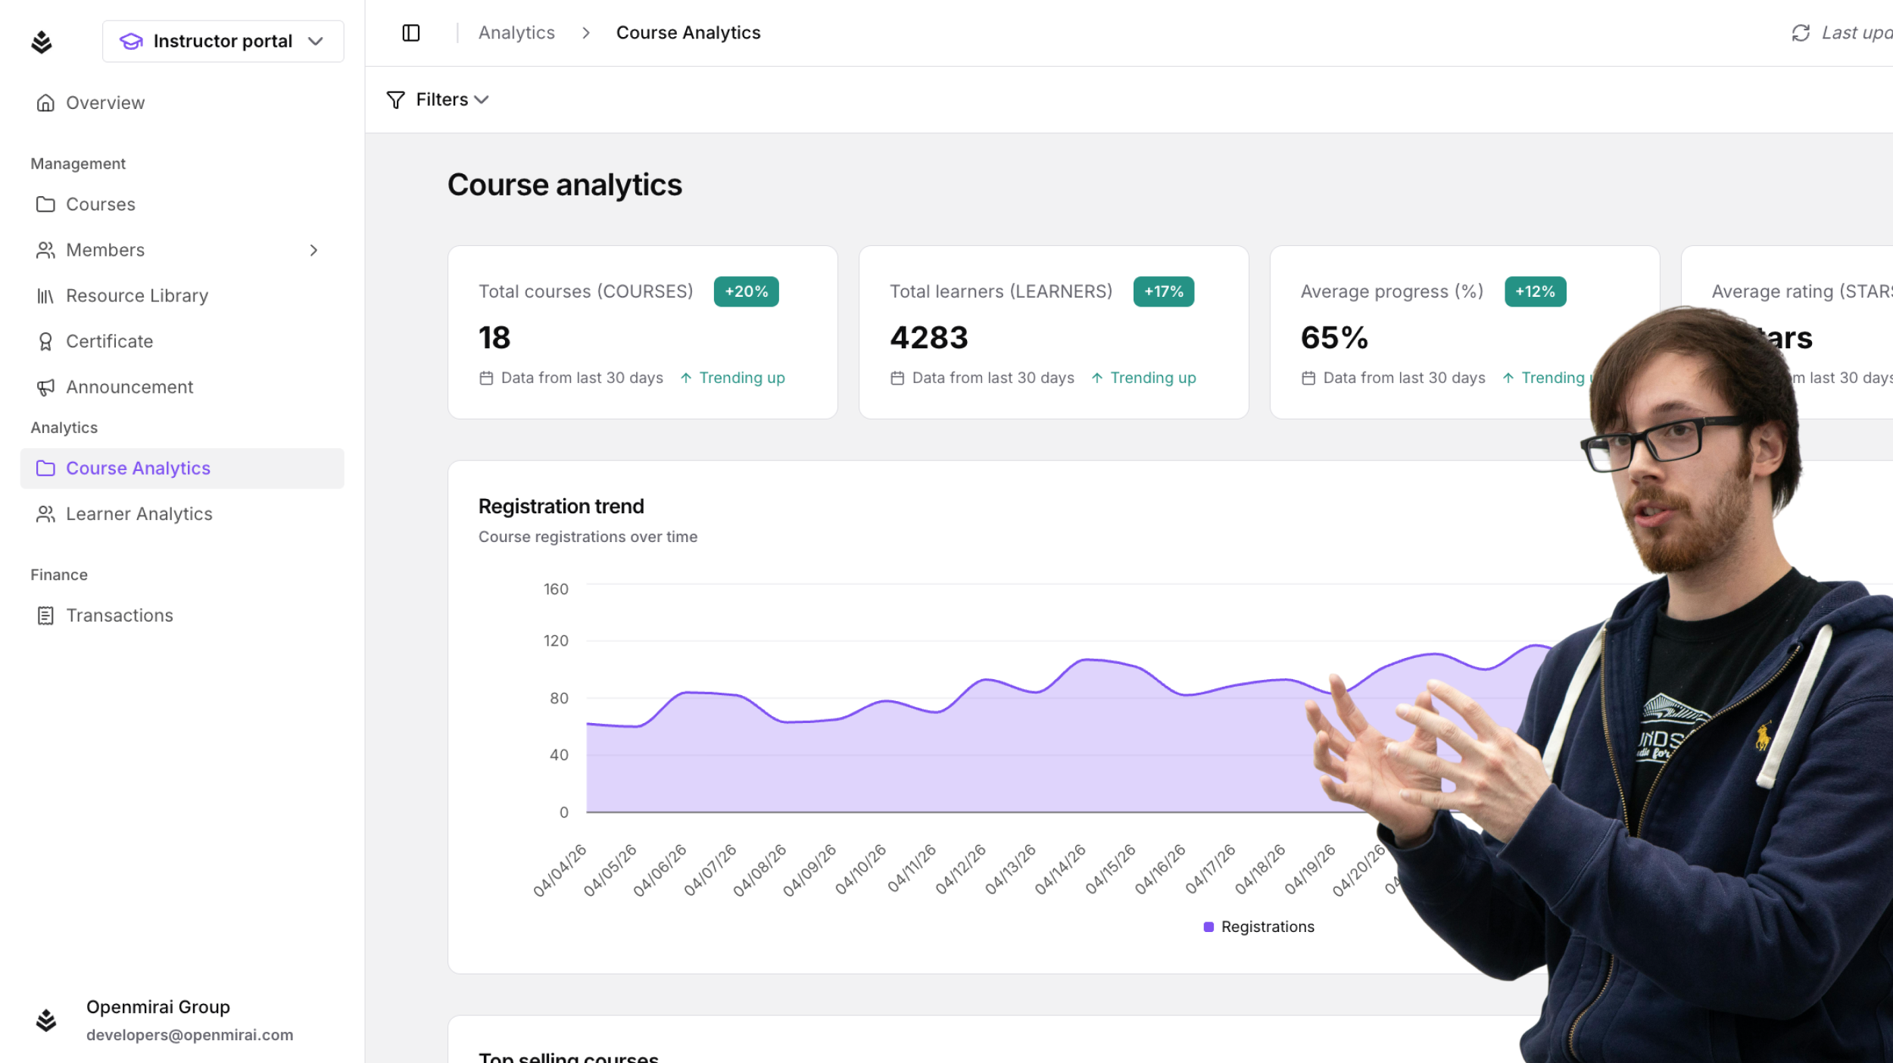Click the Overview home icon
The image size is (1893, 1063).
coord(45,102)
